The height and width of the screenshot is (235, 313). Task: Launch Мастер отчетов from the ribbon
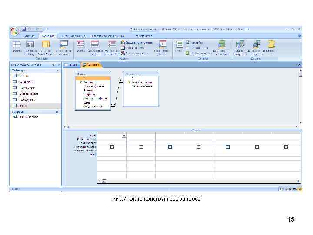[x=199, y=54]
